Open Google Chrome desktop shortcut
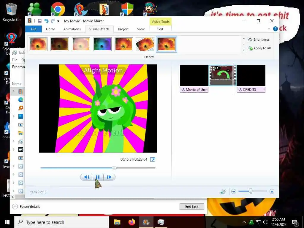 pos(58,9)
